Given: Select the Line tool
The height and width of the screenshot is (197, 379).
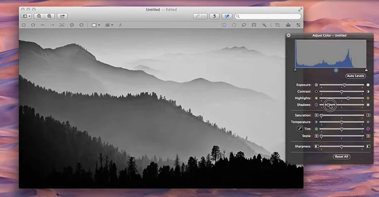Looking at the screenshot, I should point(42,25).
